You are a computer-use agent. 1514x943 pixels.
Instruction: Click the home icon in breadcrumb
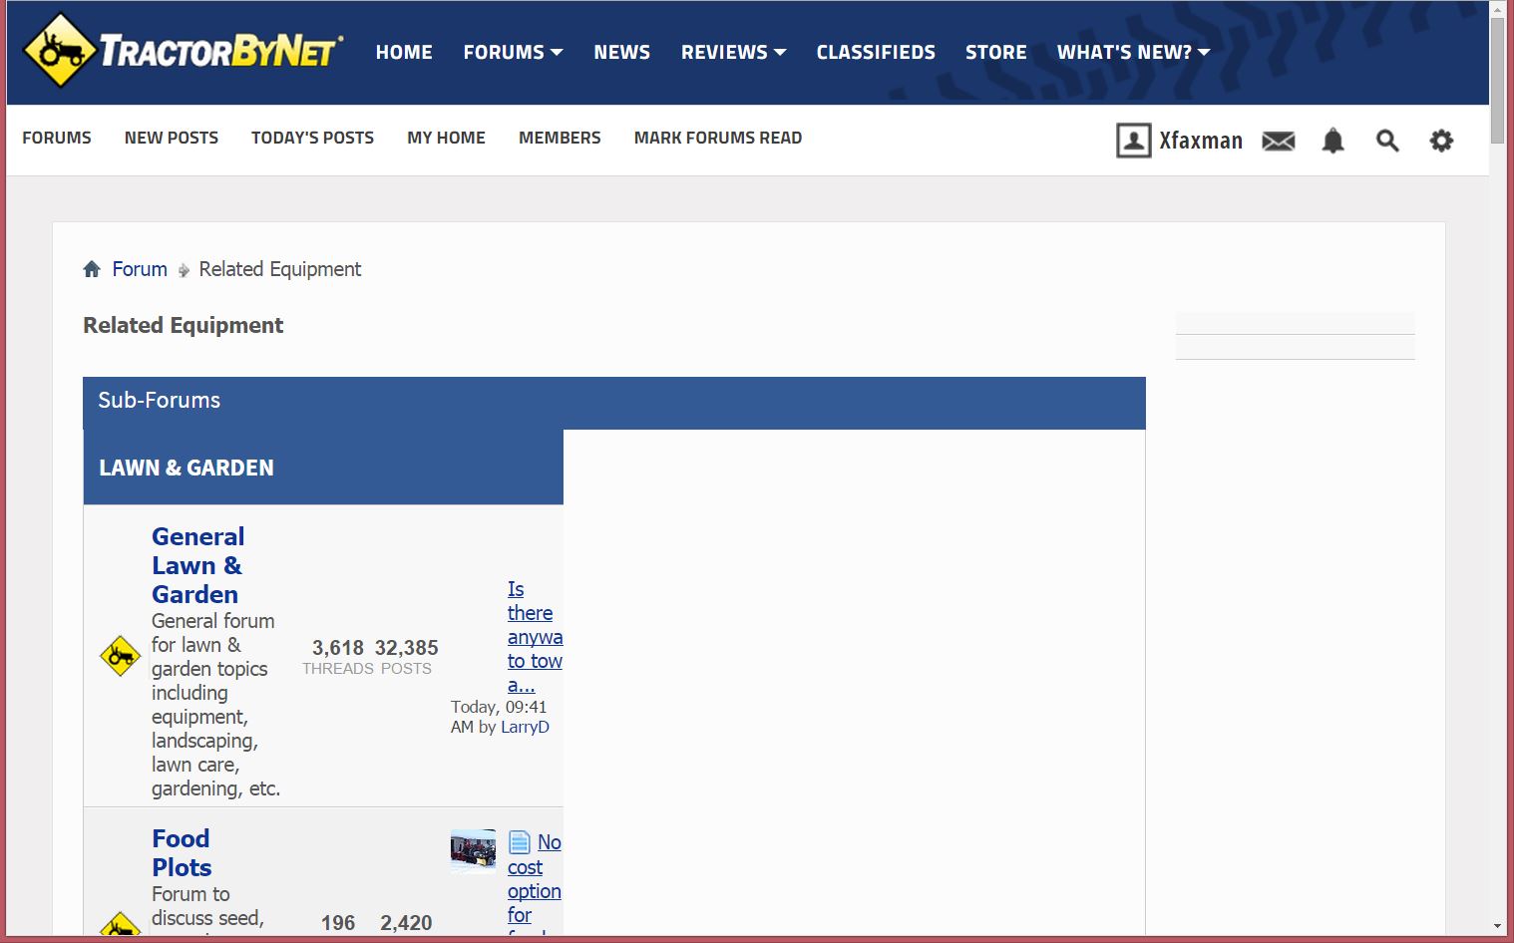92,269
